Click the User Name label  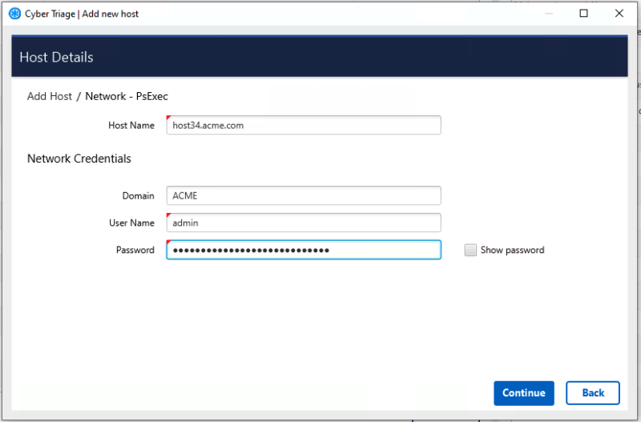click(131, 223)
